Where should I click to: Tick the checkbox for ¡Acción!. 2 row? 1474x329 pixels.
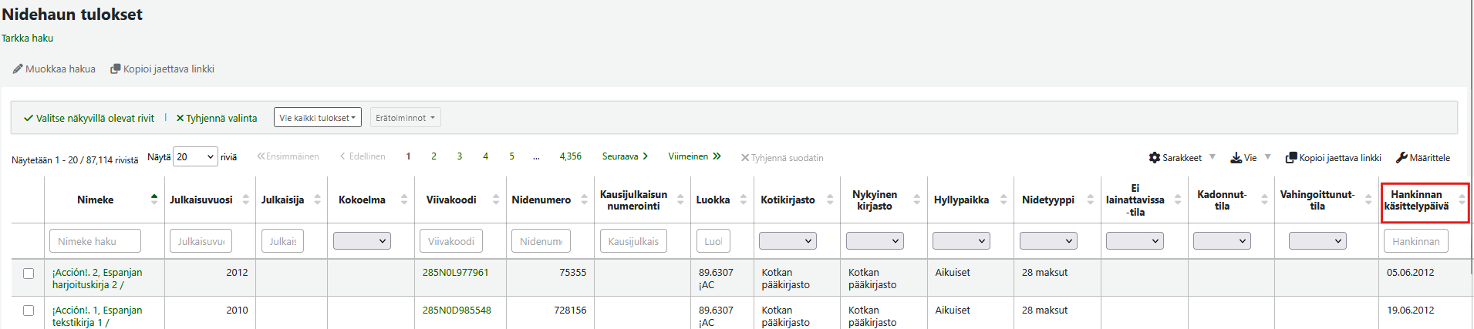[29, 274]
